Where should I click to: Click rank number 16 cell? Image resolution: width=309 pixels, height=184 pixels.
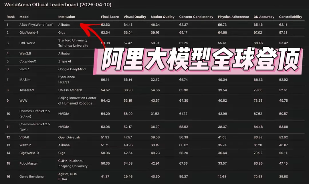[8, 177]
